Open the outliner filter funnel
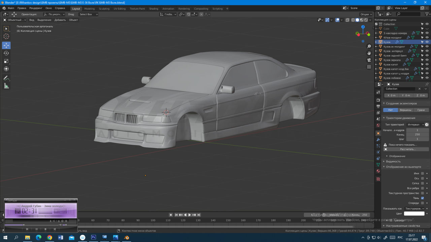The width and height of the screenshot is (431, 242). pos(427,14)
